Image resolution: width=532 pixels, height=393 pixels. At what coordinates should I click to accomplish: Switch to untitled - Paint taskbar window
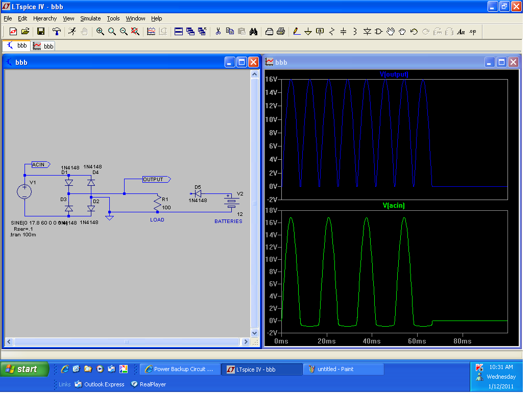pyautogui.click(x=343, y=369)
